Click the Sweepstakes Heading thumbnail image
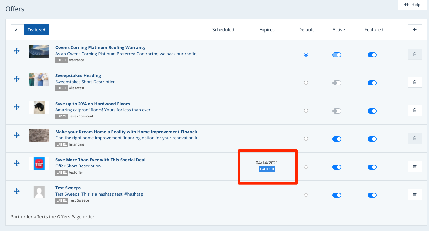This screenshot has width=429, height=231. (x=39, y=80)
